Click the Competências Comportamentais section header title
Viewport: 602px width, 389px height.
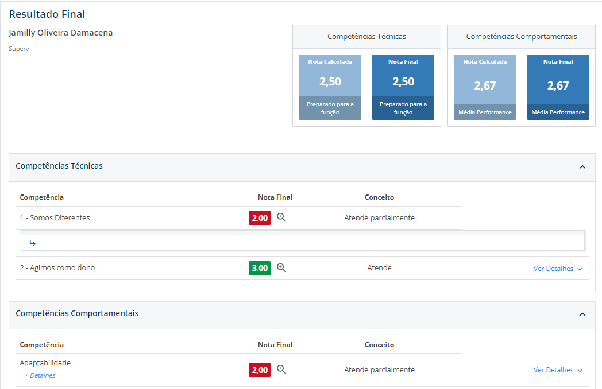[77, 313]
